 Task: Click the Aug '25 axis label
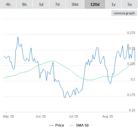[108, 116]
